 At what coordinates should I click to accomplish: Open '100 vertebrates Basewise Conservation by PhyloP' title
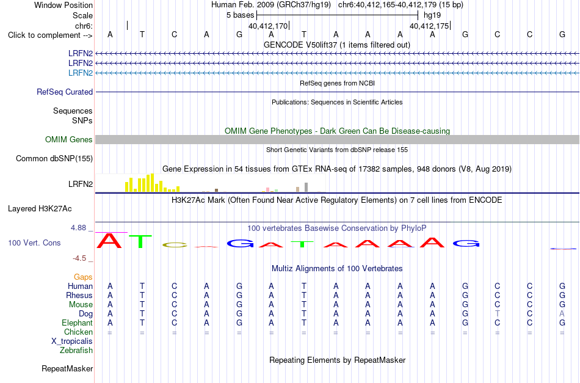(x=337, y=228)
